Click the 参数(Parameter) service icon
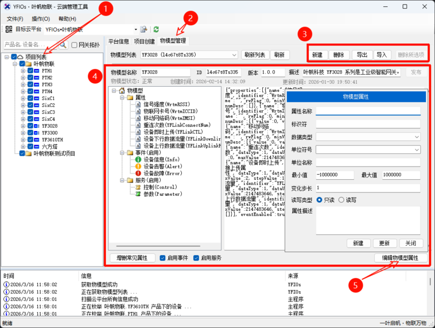The height and width of the screenshot is (328, 435). coord(138,194)
